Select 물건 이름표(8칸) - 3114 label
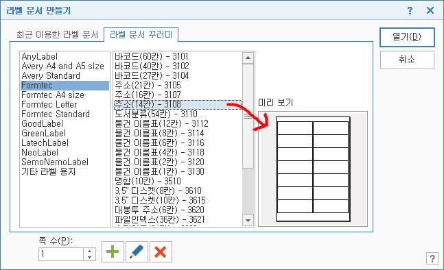 [x=178, y=134]
